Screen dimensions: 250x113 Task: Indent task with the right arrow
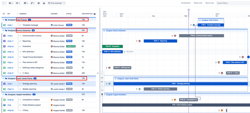point(102,86)
